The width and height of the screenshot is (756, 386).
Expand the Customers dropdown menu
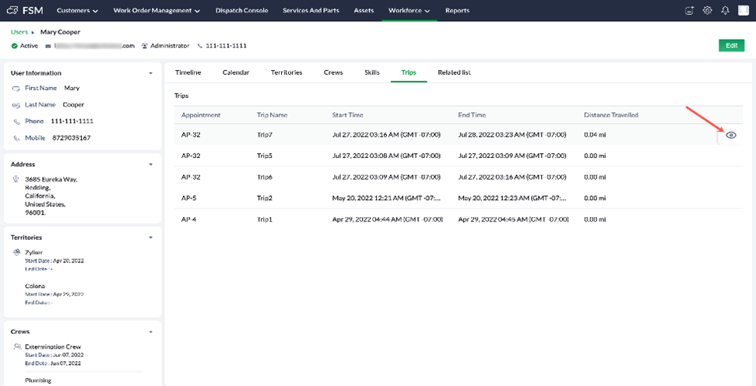[77, 11]
